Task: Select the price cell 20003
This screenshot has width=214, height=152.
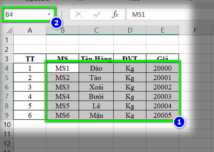Action: point(162,96)
